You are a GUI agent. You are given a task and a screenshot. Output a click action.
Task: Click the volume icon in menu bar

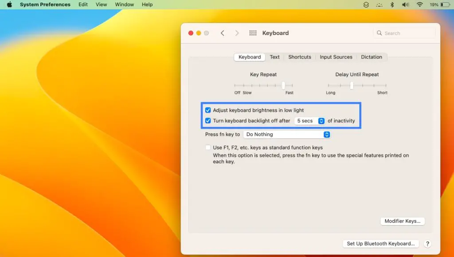coord(406,4)
